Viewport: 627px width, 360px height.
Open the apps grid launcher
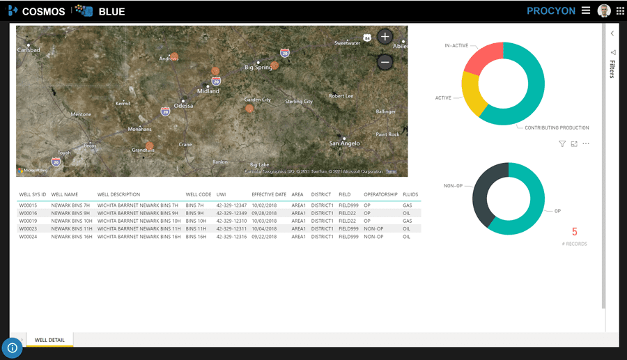620,10
